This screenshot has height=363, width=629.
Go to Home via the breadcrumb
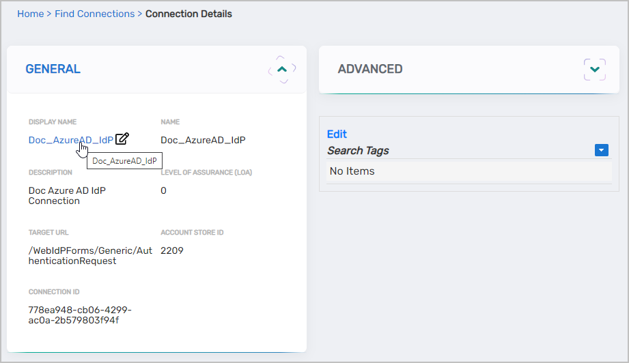(x=30, y=14)
